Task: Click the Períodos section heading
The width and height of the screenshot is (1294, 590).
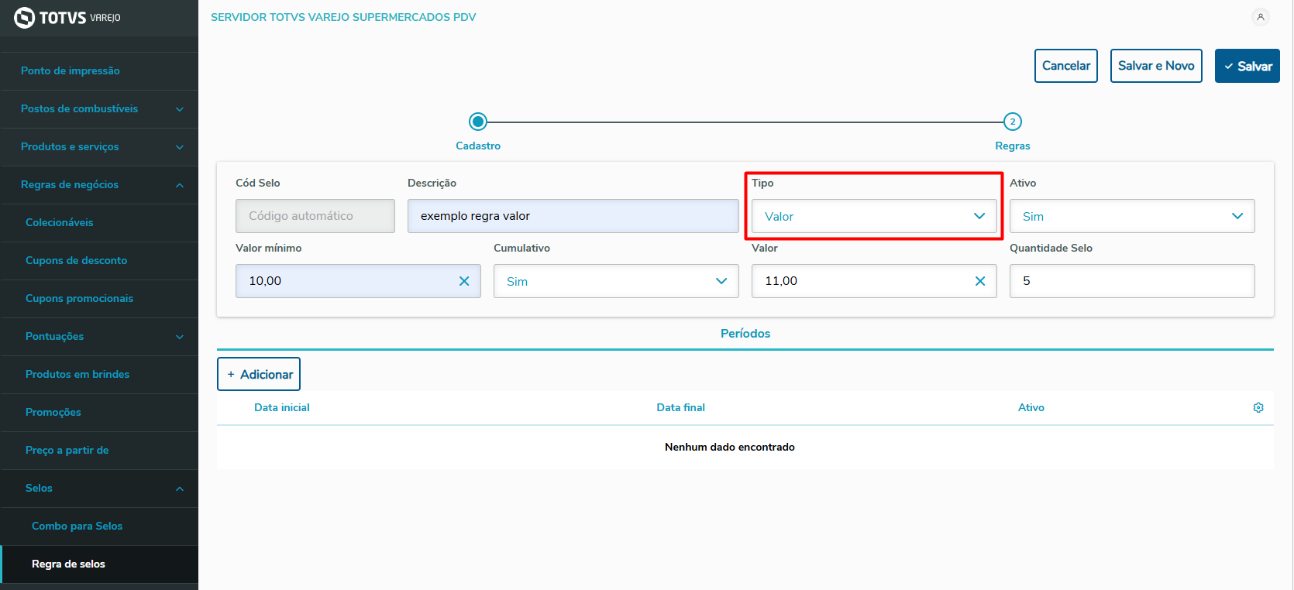Action: (745, 334)
